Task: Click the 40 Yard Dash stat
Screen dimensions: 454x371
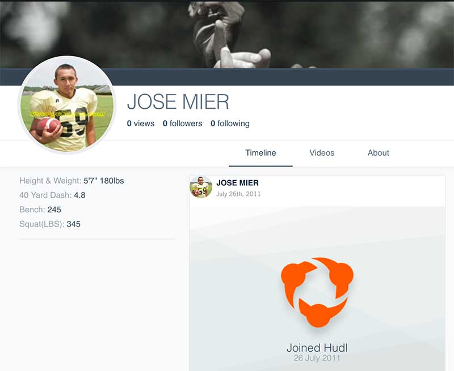Action: [52, 195]
